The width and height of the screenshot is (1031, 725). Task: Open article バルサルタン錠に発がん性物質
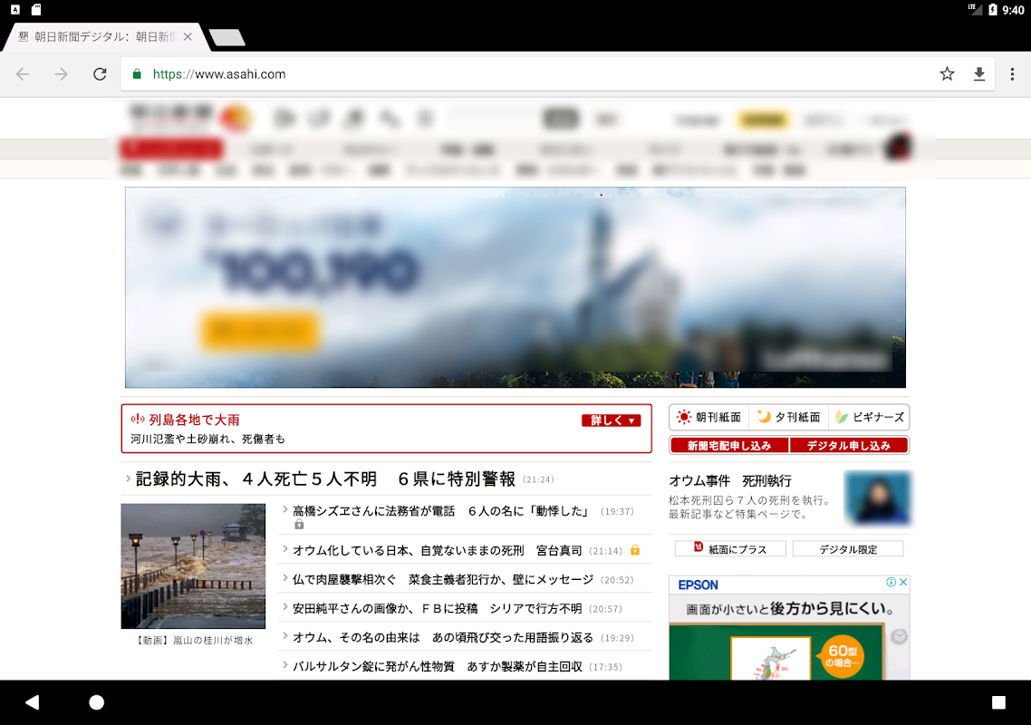coord(438,666)
